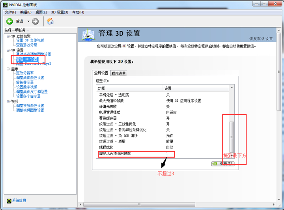Open the 编辑(E) menu

(x=26, y=12)
